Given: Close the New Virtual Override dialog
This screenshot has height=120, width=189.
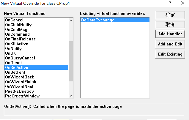Looking at the screenshot, I should pos(183,3).
